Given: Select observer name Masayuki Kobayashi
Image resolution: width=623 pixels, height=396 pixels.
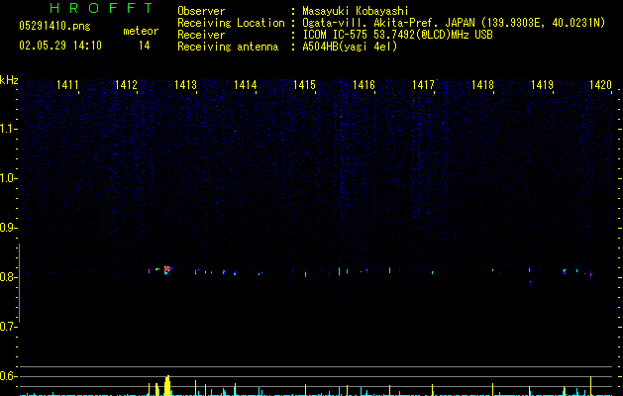Looking at the screenshot, I should [356, 11].
